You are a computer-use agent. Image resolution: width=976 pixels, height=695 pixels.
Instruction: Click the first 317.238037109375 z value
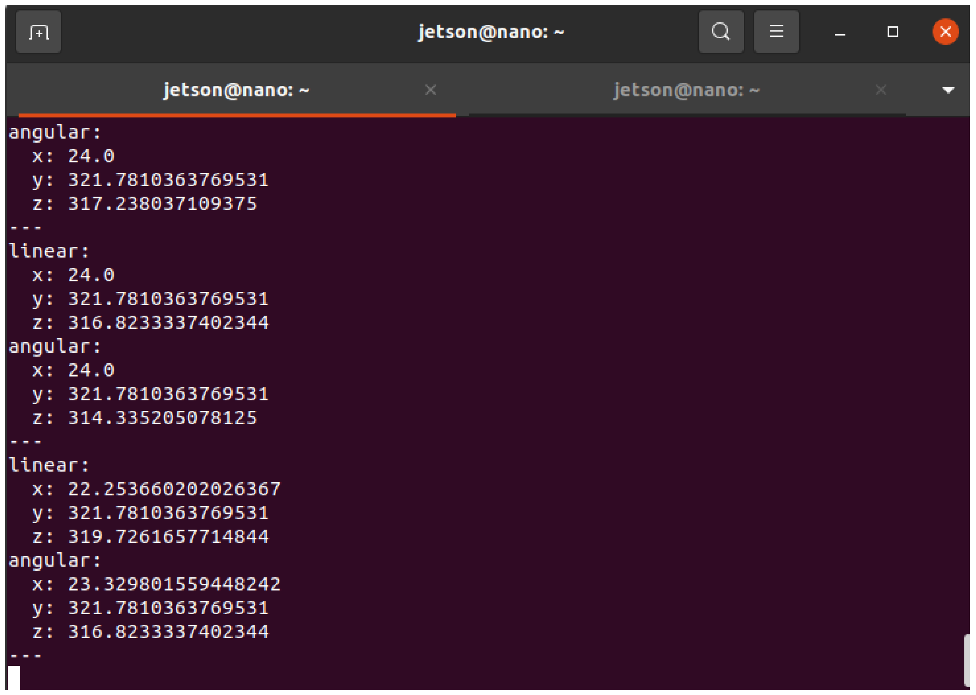tap(163, 204)
